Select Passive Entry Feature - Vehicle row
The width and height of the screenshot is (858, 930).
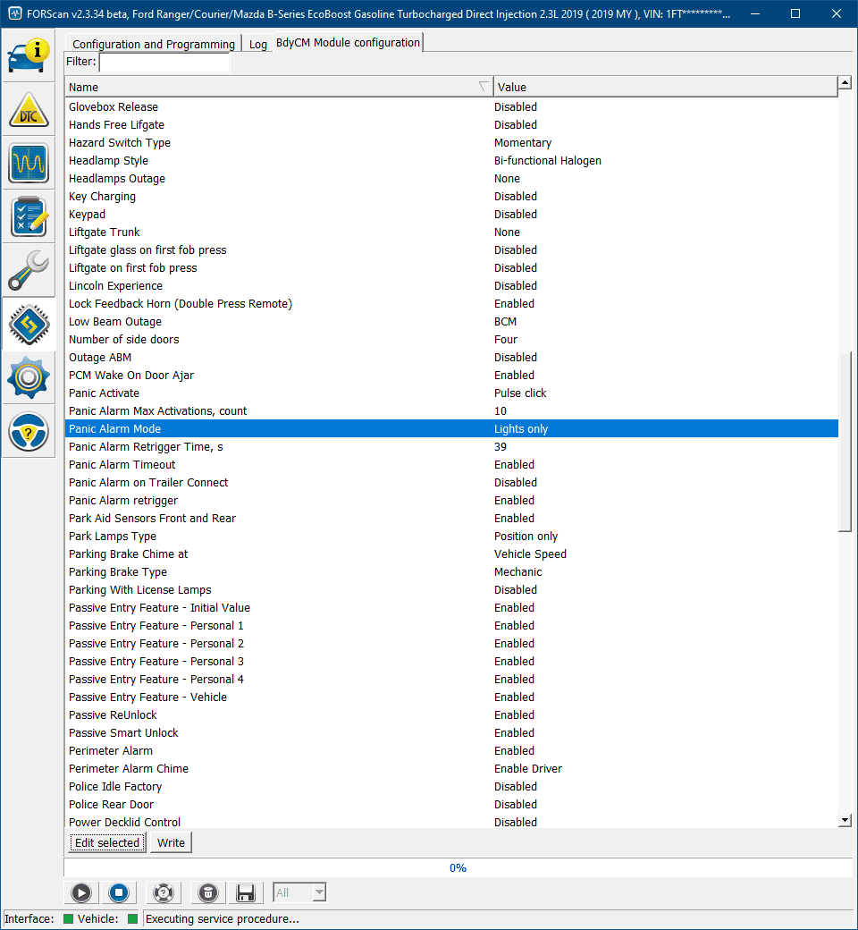click(451, 697)
